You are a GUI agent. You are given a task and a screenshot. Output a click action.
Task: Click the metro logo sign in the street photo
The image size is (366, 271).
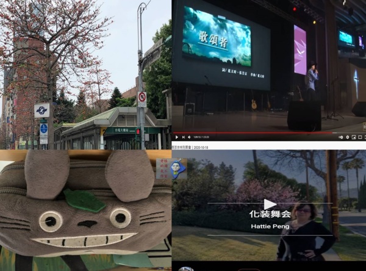pos(41,110)
